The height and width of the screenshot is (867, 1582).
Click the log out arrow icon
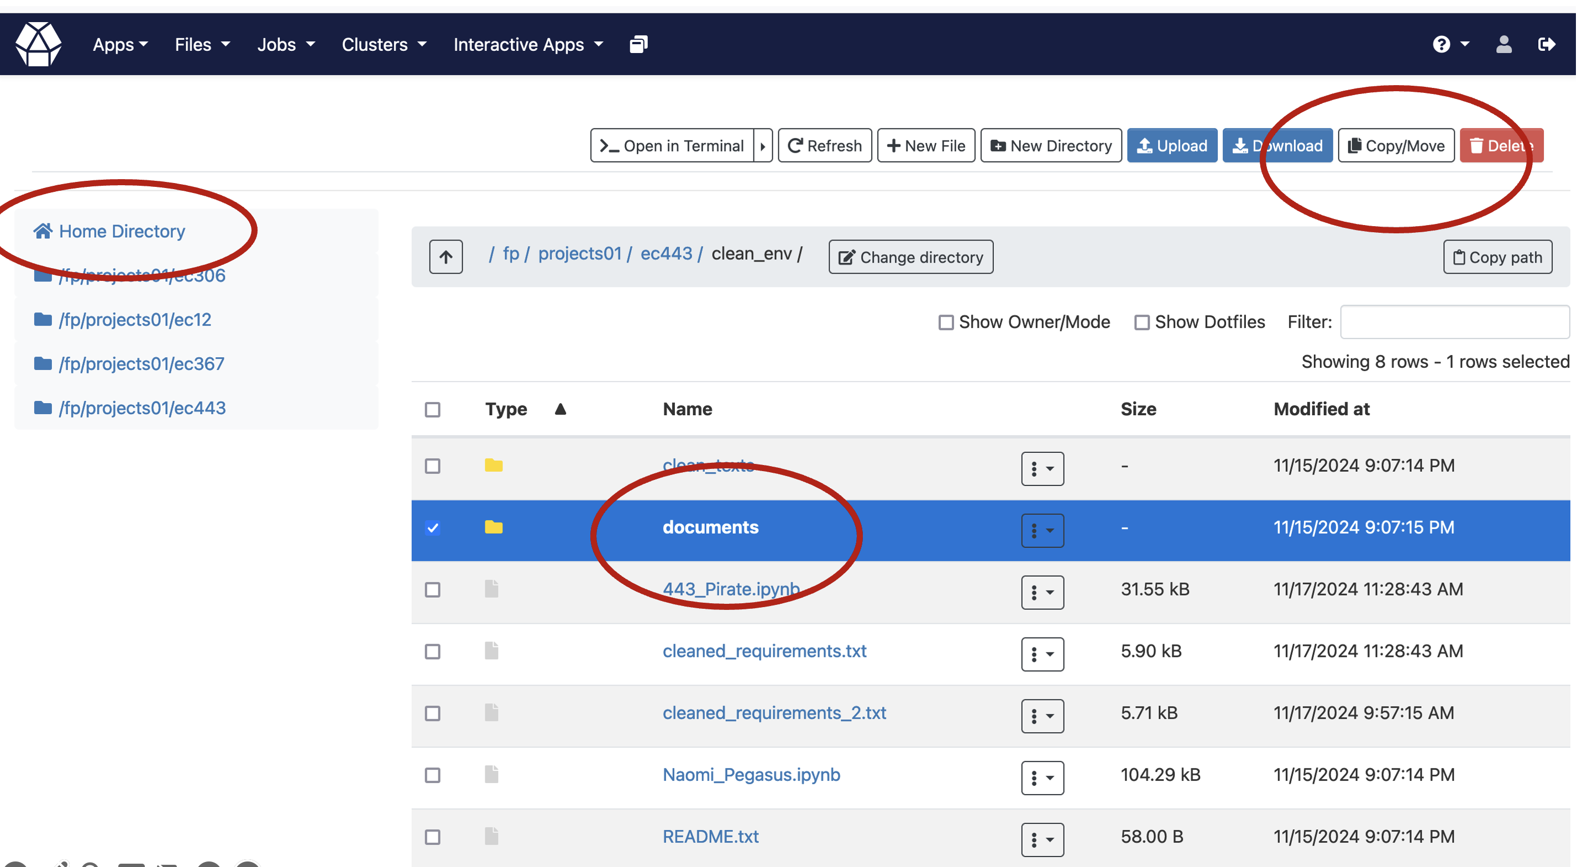pos(1547,44)
